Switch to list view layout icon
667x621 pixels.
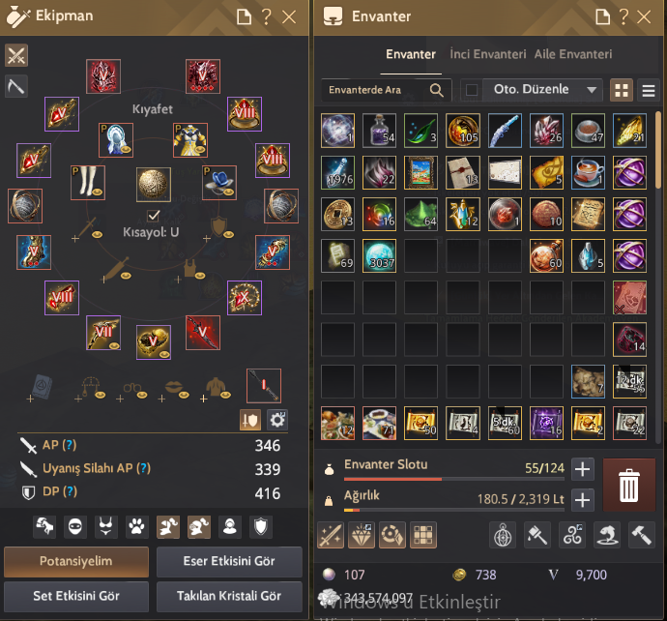coord(649,90)
